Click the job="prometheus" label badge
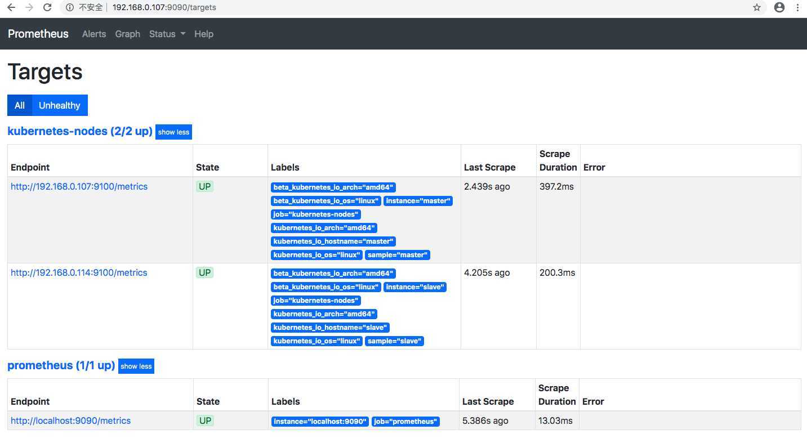 [x=405, y=422]
